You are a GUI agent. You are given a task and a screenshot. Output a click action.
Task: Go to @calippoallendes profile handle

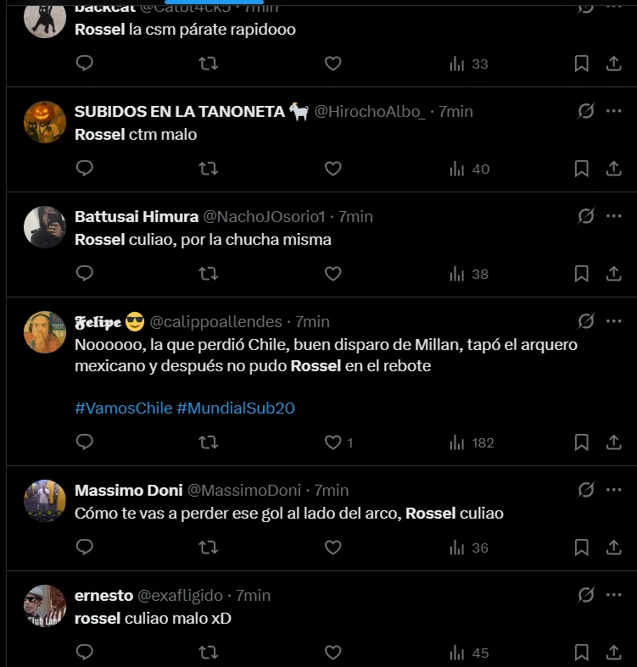click(x=215, y=322)
